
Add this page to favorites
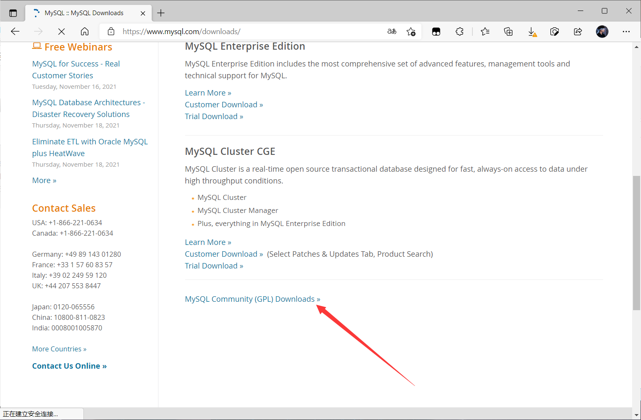point(411,32)
